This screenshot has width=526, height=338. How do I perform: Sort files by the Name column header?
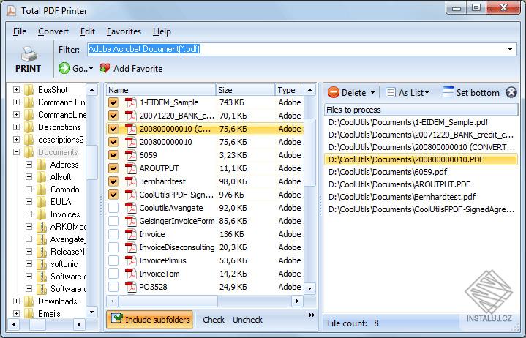pyautogui.click(x=161, y=90)
